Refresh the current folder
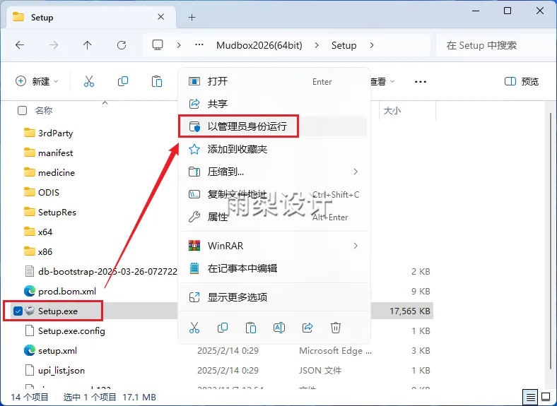The width and height of the screenshot is (557, 406). (x=122, y=45)
